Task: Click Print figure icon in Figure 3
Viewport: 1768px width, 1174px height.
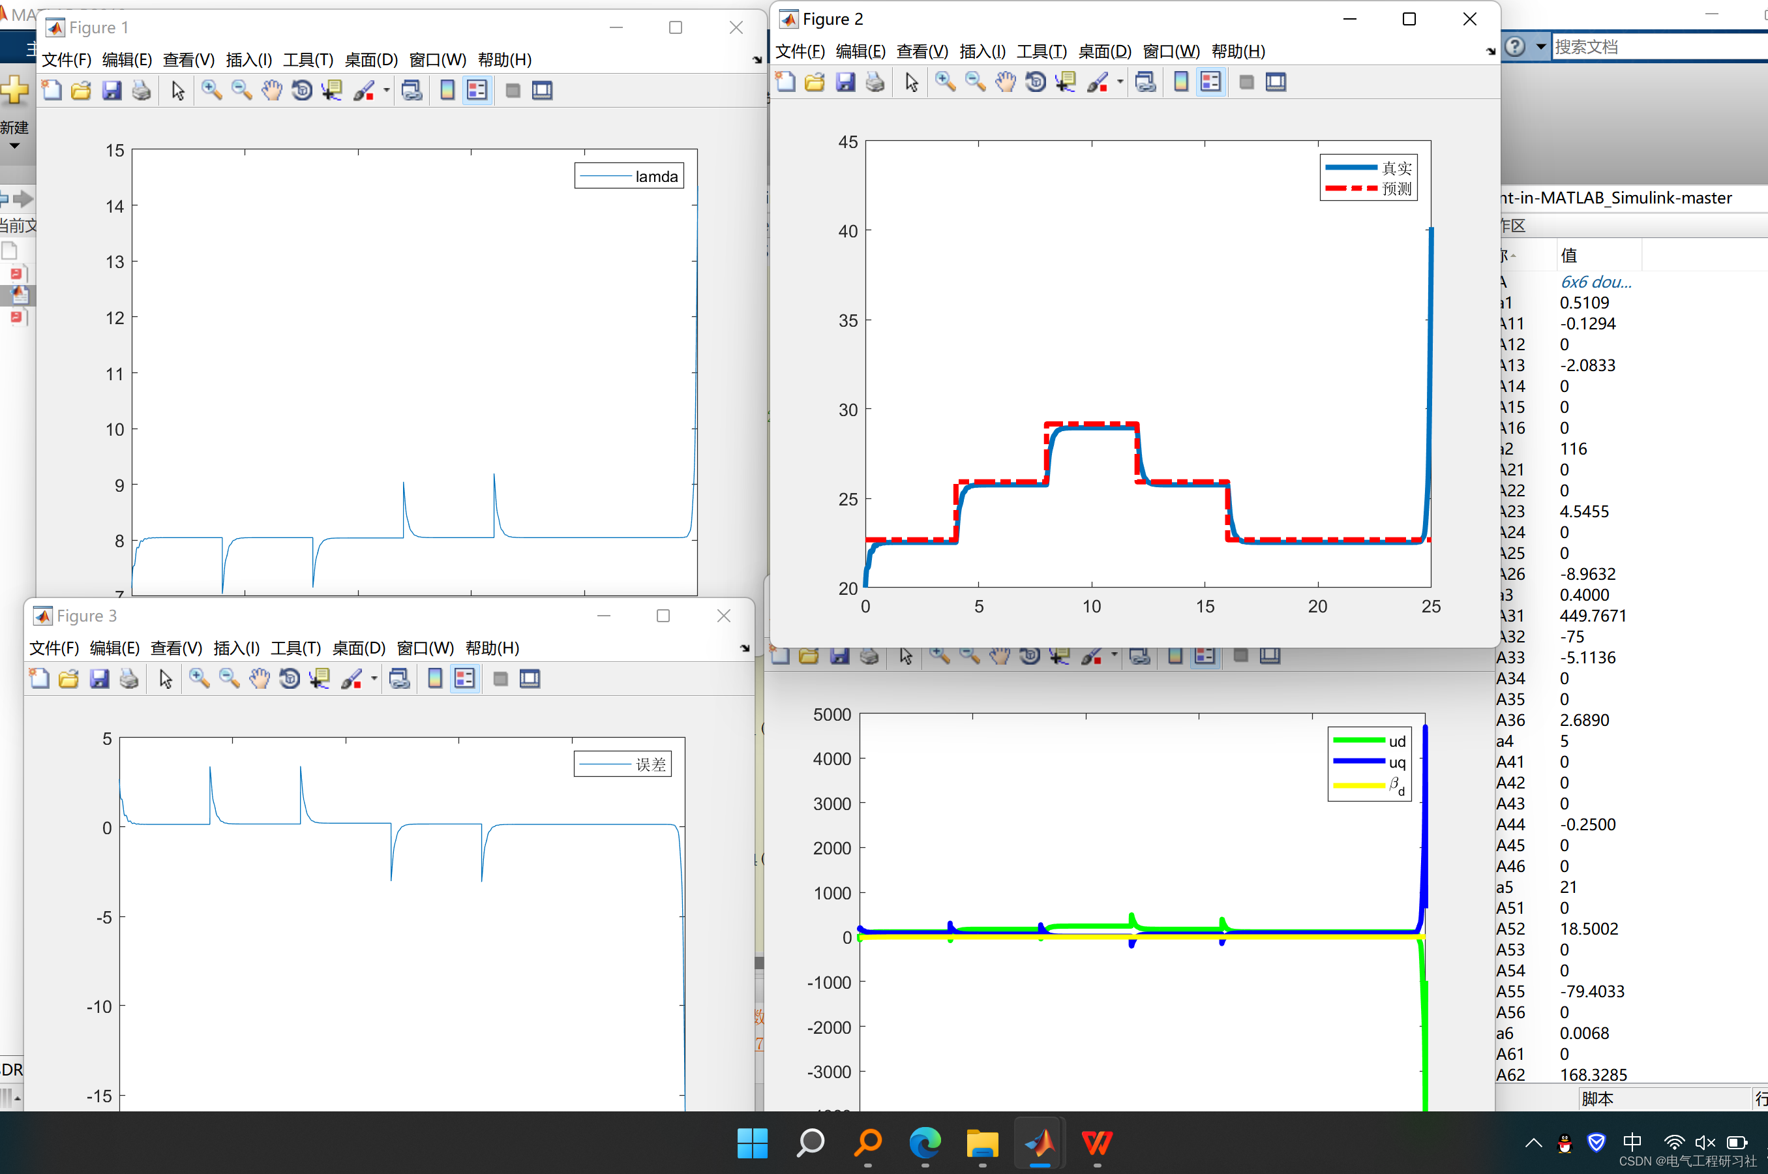Action: pos(128,679)
